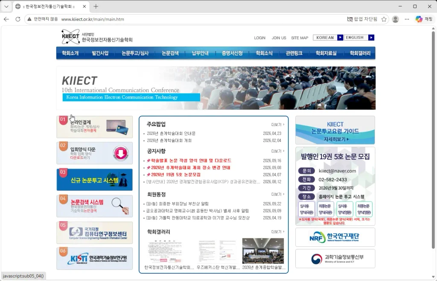Go back with the browser back arrow
This screenshot has height=281, width=437.
coord(6,19)
